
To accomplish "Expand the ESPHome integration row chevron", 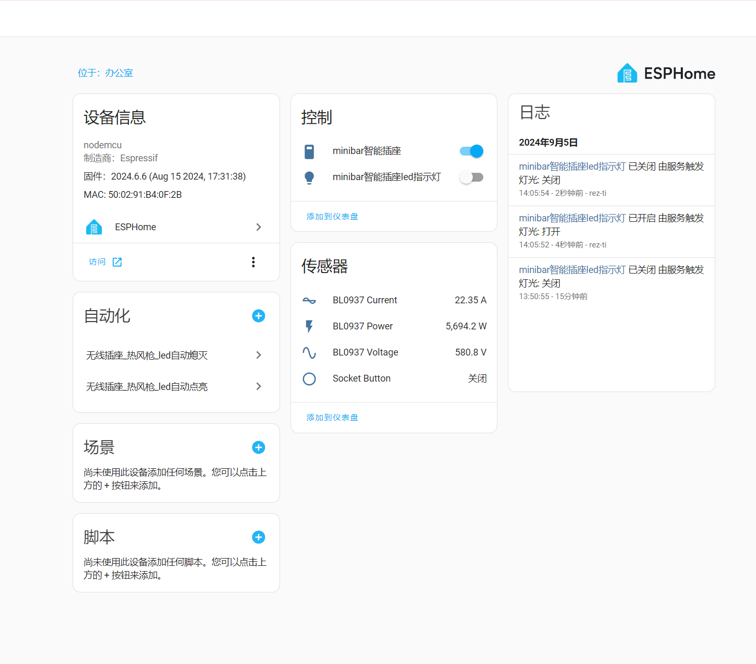I will [x=259, y=227].
